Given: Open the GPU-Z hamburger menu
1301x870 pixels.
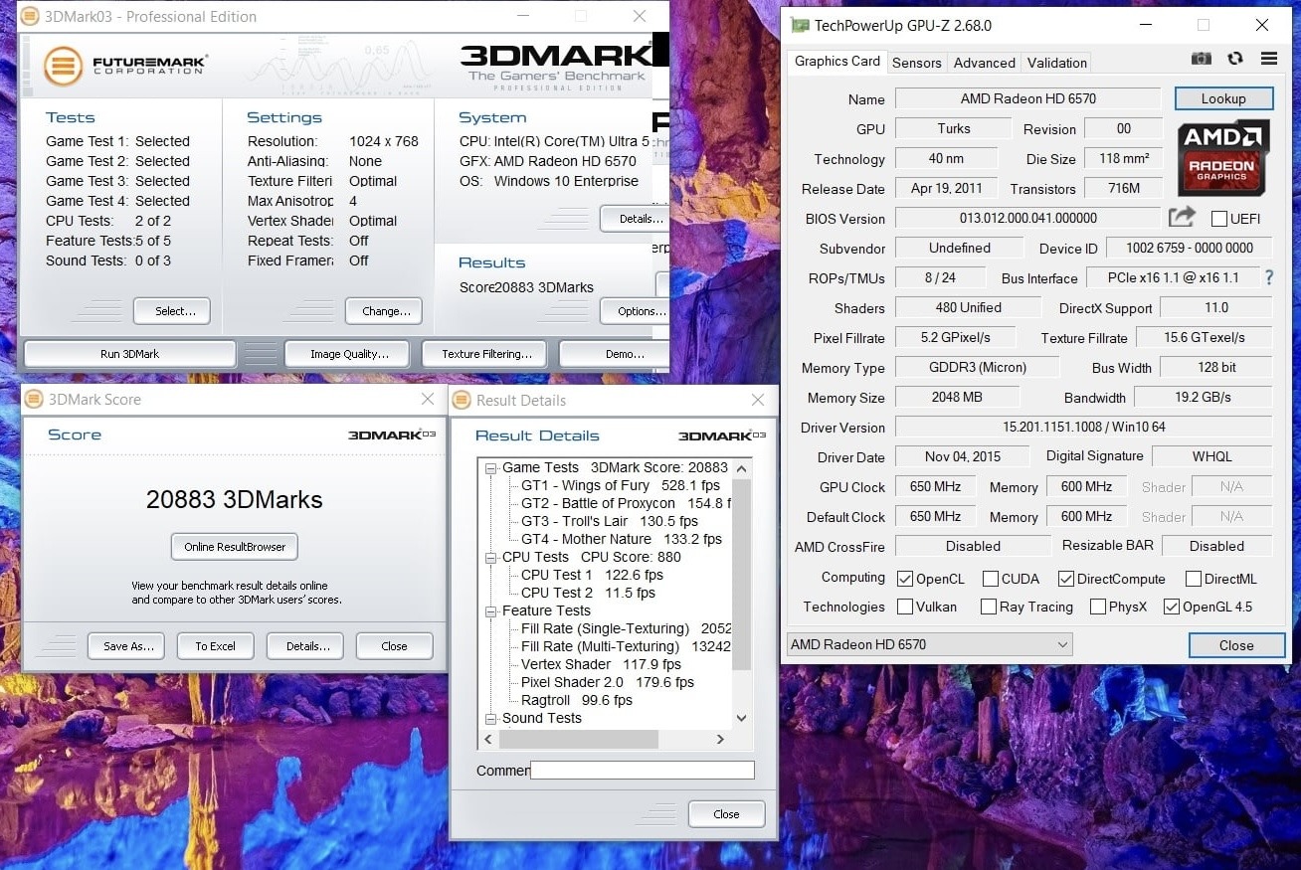Looking at the screenshot, I should (x=1268, y=59).
